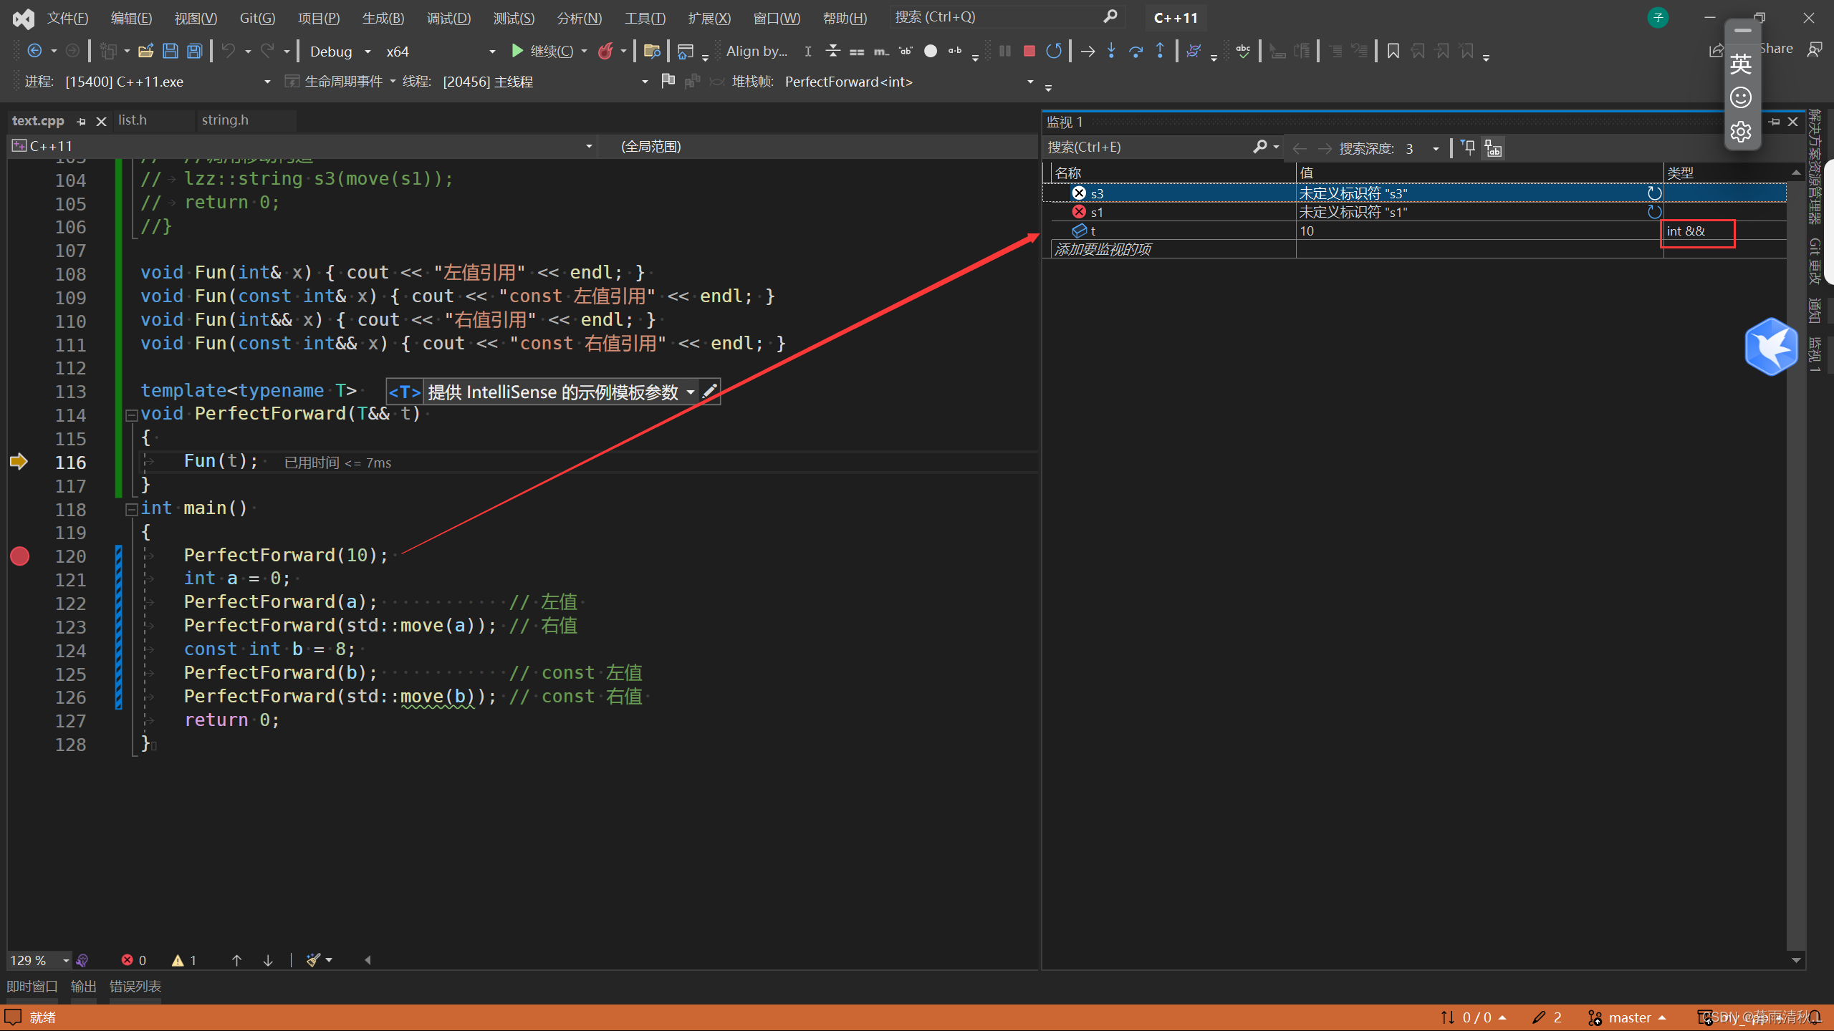Collapse the main function block
1834x1031 pixels.
[131, 510]
